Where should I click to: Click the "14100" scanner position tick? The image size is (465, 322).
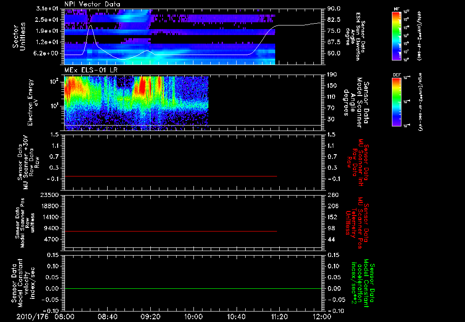49,217
